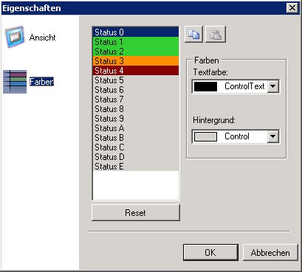Choose Status 7 from the list
The image size is (302, 272).
136,100
